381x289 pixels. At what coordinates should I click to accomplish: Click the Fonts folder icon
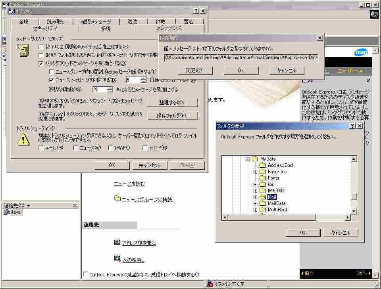click(262, 178)
